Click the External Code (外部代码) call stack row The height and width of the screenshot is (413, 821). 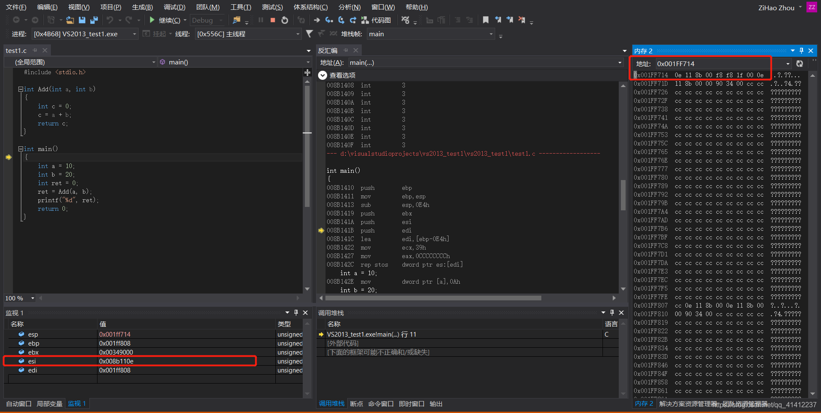click(x=343, y=343)
